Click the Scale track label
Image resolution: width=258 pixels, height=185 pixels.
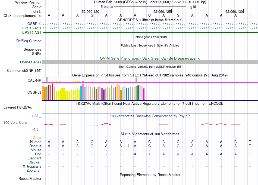[x=37, y=7]
